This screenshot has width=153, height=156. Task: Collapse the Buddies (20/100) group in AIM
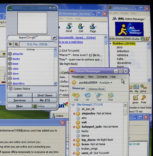pos(110,44)
